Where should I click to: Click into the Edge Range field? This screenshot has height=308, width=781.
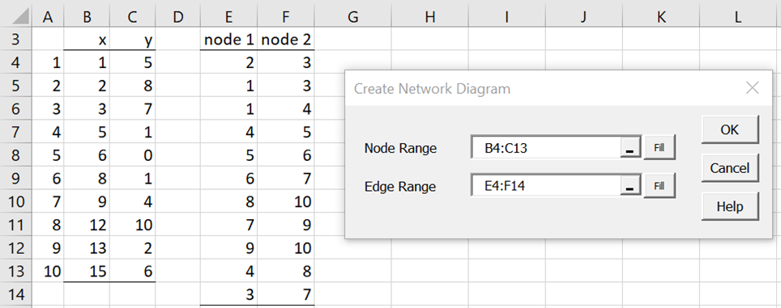546,186
